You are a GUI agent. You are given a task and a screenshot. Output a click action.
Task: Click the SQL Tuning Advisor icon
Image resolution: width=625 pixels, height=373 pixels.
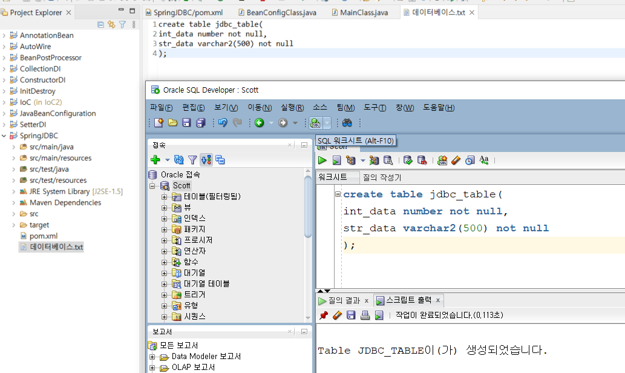(388, 160)
